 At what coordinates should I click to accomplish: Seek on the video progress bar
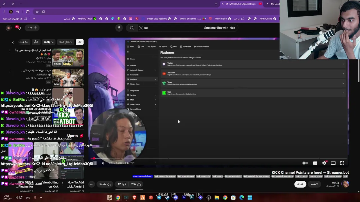tap(218, 158)
